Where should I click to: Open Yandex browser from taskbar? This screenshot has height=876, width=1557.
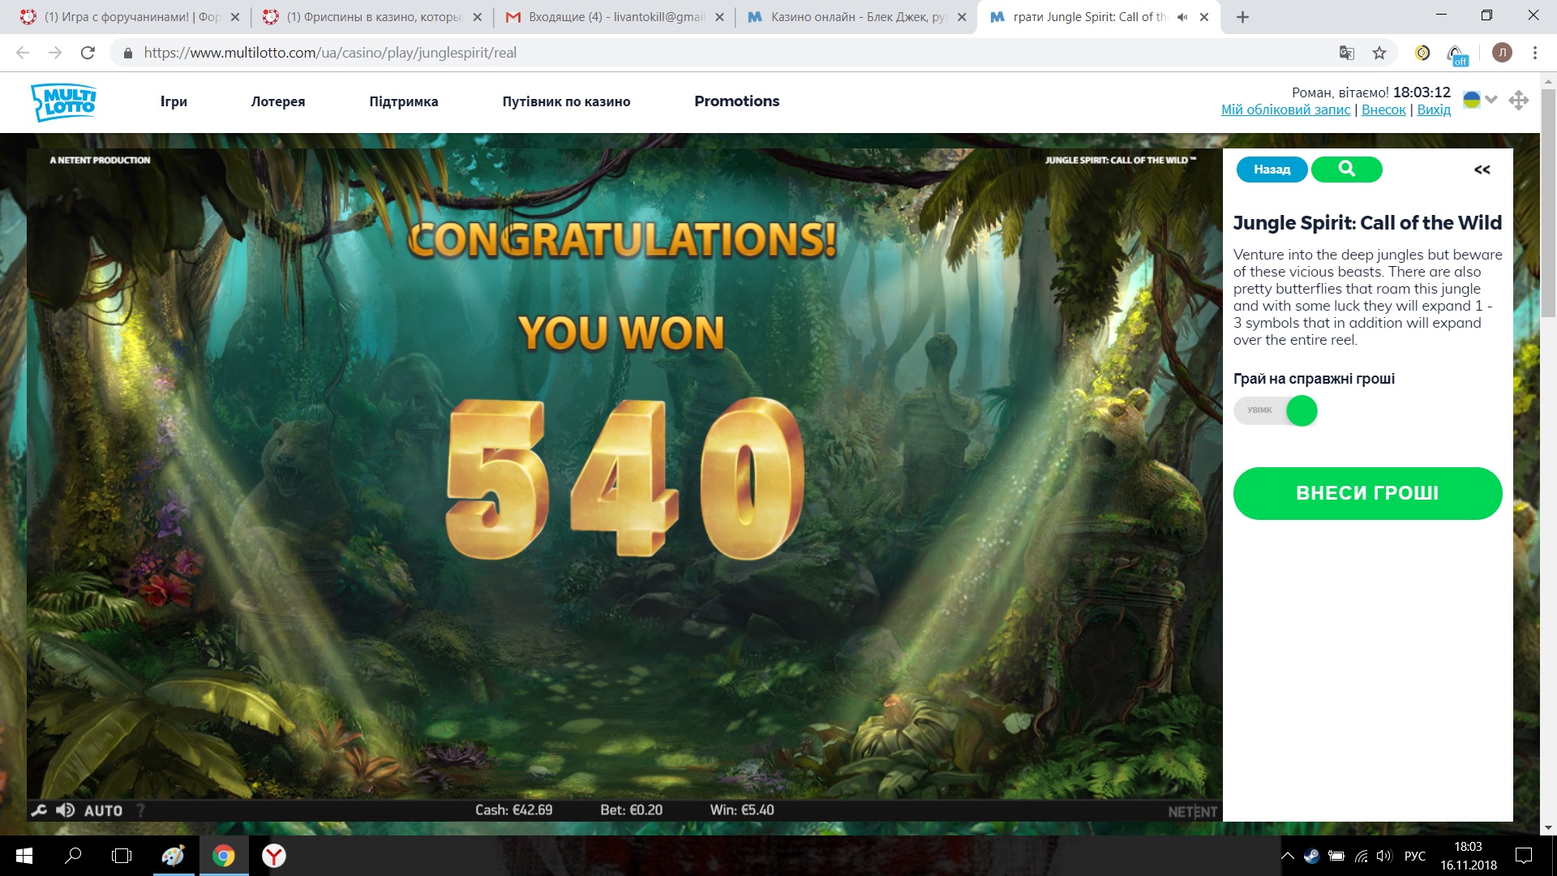(x=274, y=856)
